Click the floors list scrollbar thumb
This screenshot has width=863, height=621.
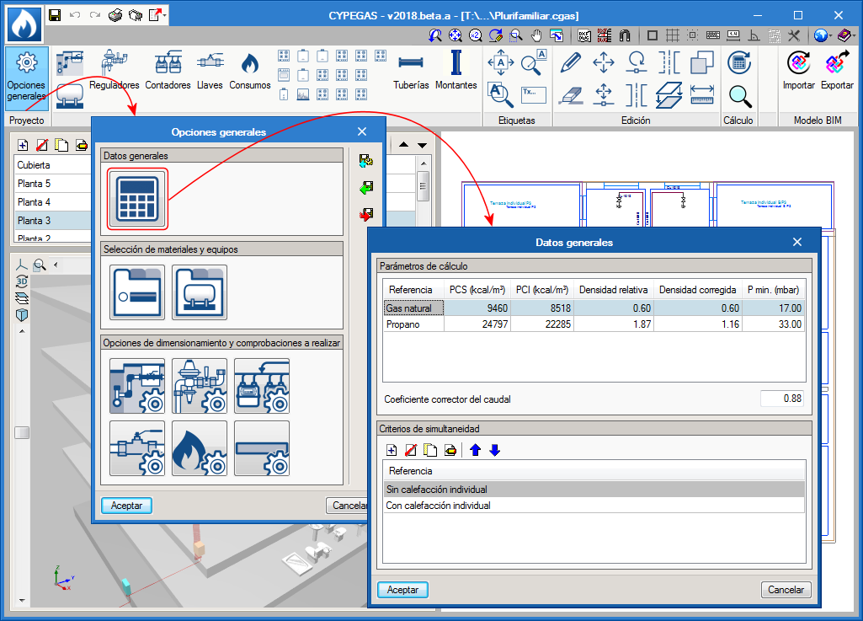(423, 185)
